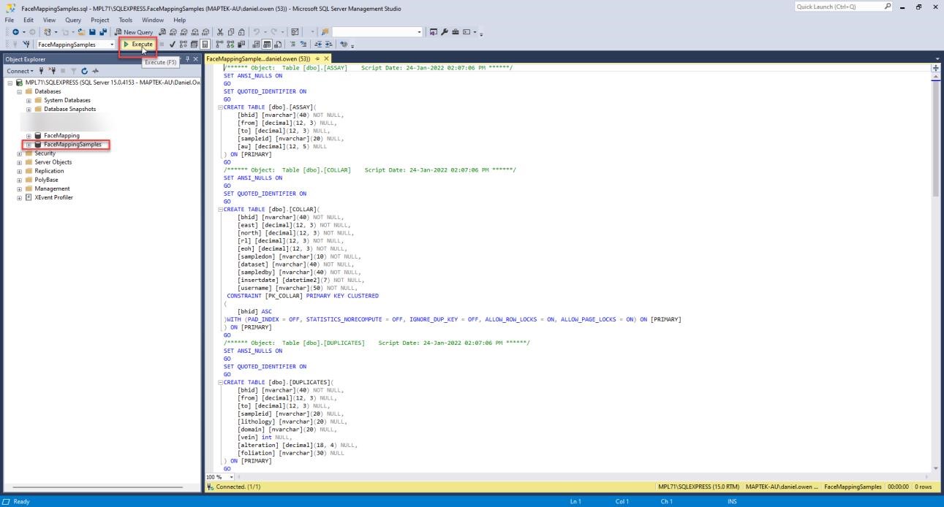Click the Undo arrow icon
Viewport: 944px width, 507px height.
(x=257, y=32)
